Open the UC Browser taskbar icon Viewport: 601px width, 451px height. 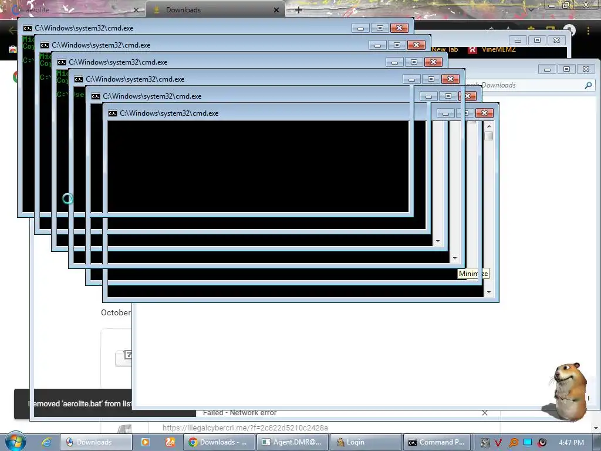(x=170, y=442)
